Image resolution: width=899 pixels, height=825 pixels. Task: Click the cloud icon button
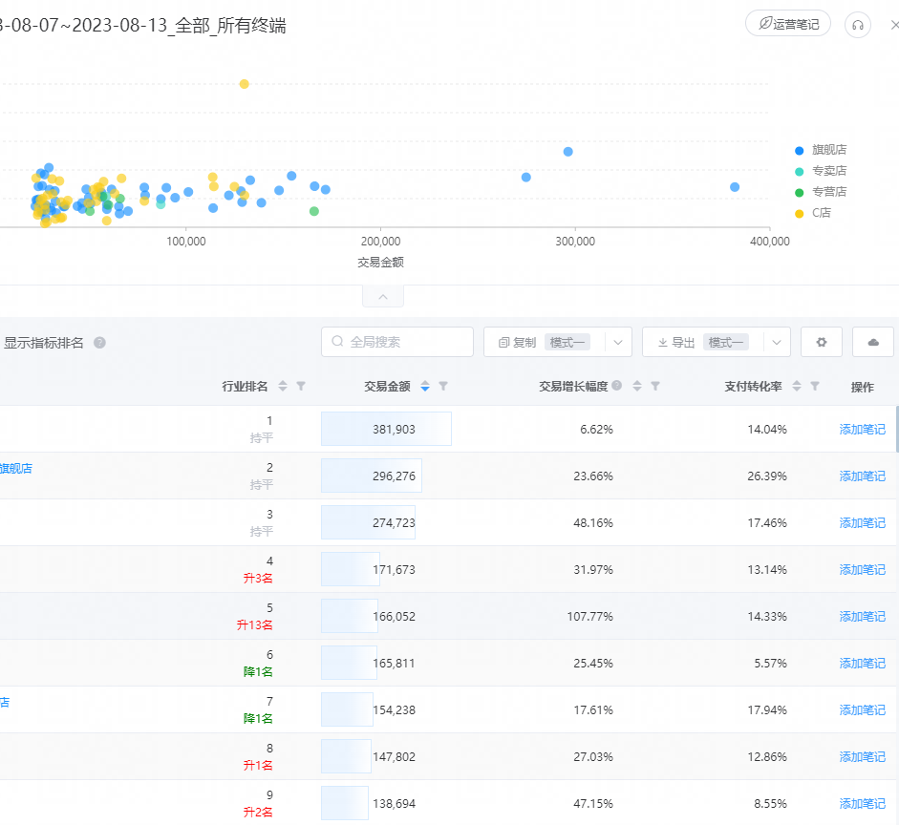point(872,342)
